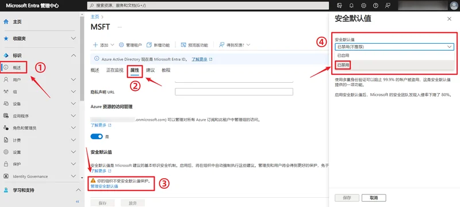Switch to the 建议 tab

click(150, 70)
